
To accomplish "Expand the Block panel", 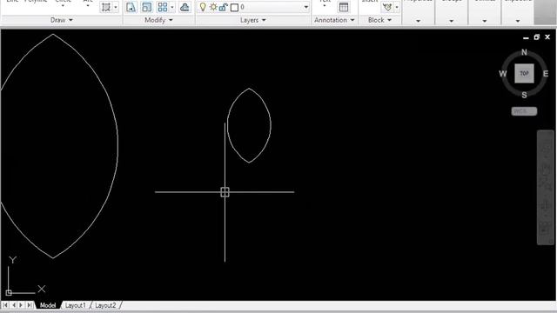I will [x=379, y=20].
